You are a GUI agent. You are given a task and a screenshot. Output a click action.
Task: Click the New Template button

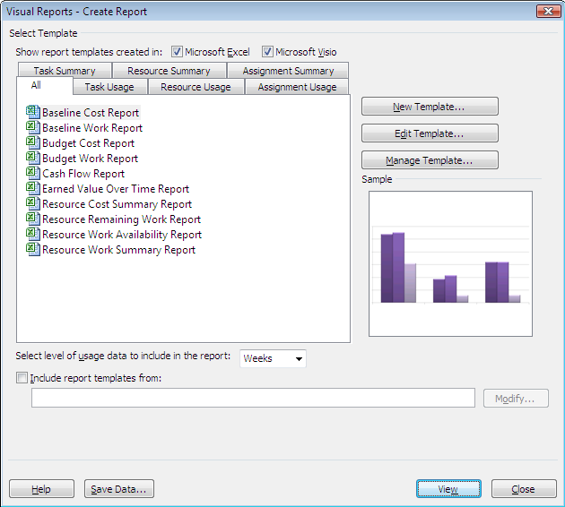pyautogui.click(x=430, y=107)
